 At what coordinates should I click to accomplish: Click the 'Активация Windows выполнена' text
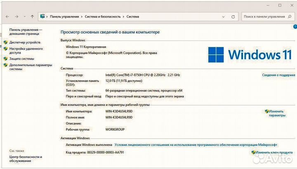tap(89, 145)
